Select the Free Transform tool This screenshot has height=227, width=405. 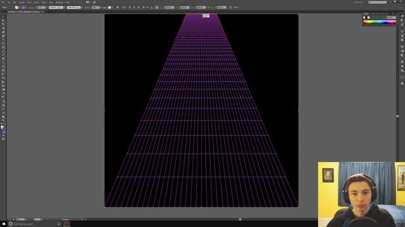tap(3, 74)
